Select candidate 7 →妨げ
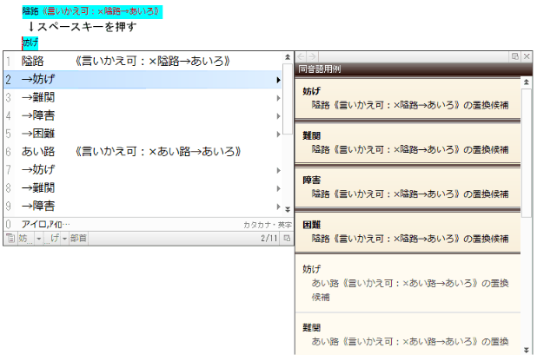 coord(143,170)
